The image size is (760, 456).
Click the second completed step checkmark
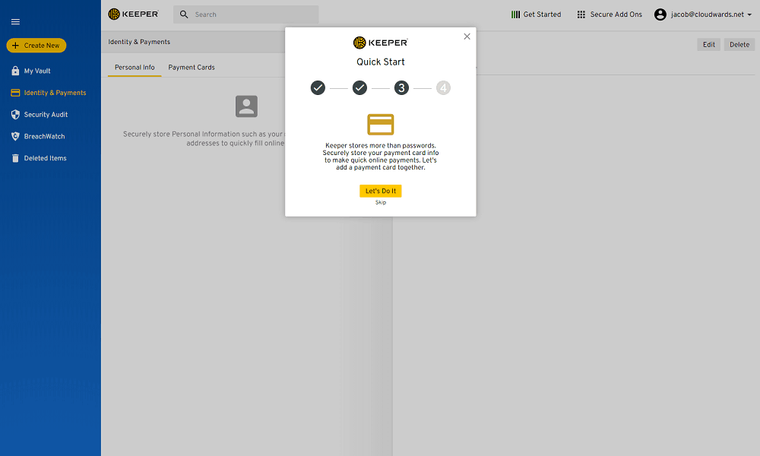point(359,87)
